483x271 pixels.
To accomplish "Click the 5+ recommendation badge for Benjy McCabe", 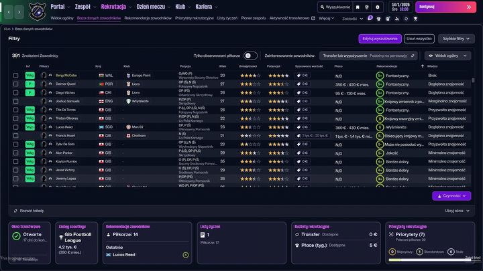I will (x=380, y=76).
